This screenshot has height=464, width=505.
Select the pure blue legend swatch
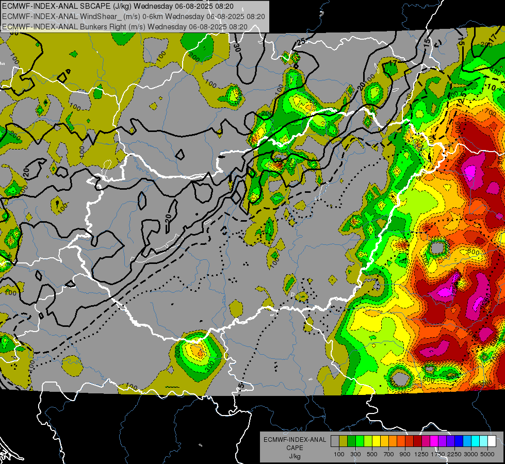pyautogui.click(x=459, y=441)
